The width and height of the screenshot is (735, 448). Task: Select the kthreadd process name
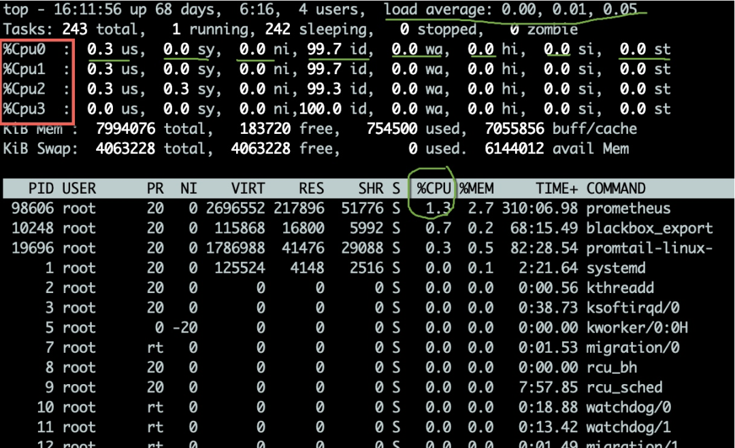click(x=620, y=288)
